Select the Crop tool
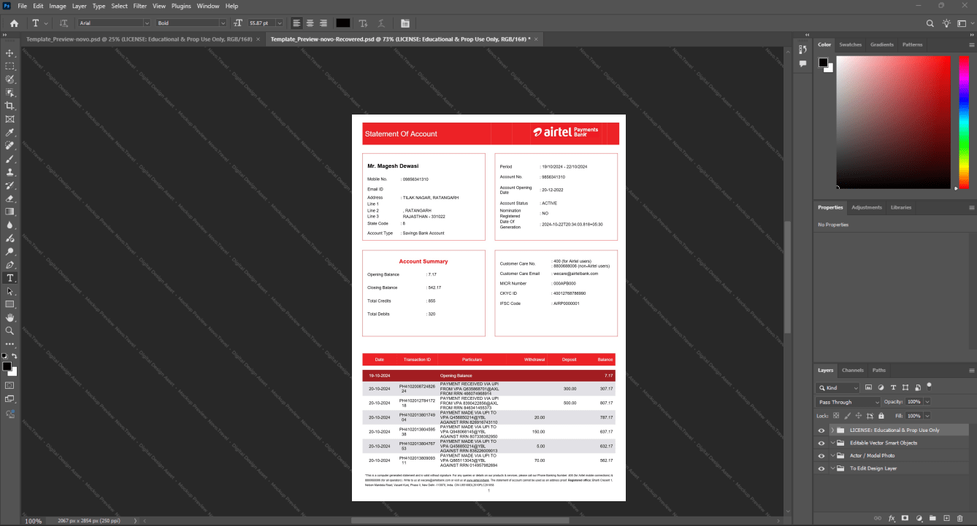This screenshot has width=977, height=526. (x=10, y=106)
